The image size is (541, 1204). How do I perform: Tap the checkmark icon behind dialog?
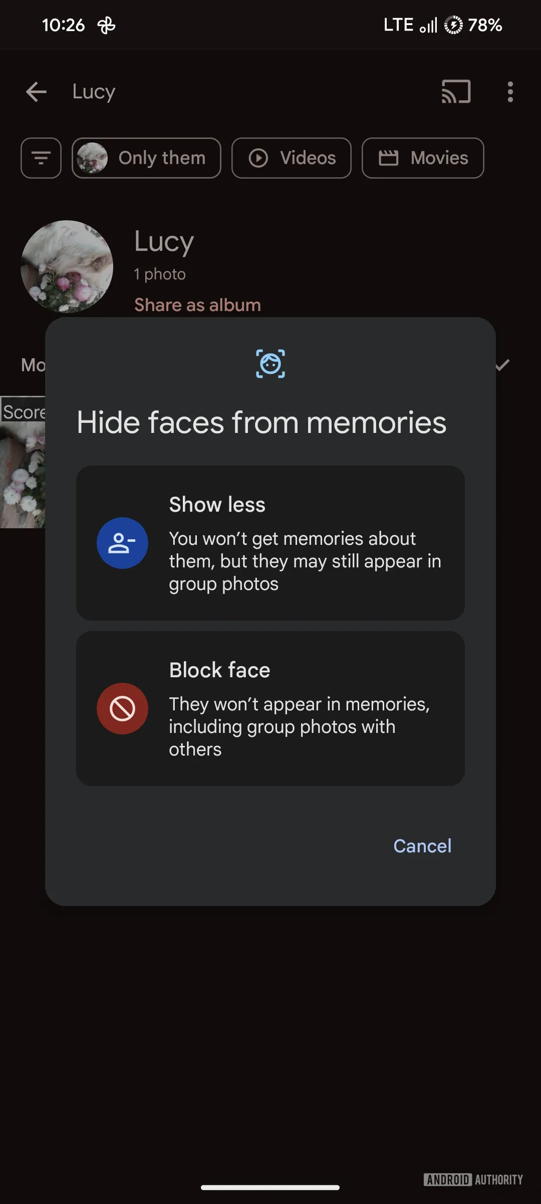click(x=502, y=365)
